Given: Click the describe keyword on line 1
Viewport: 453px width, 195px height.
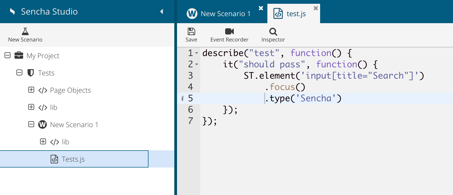Looking at the screenshot, I should 223,53.
